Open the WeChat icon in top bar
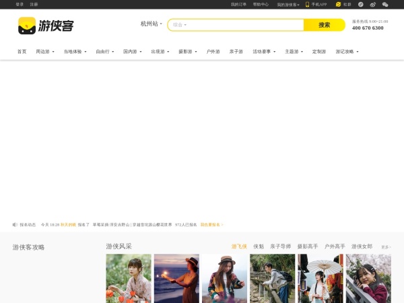The height and width of the screenshot is (303, 404). (385, 4)
